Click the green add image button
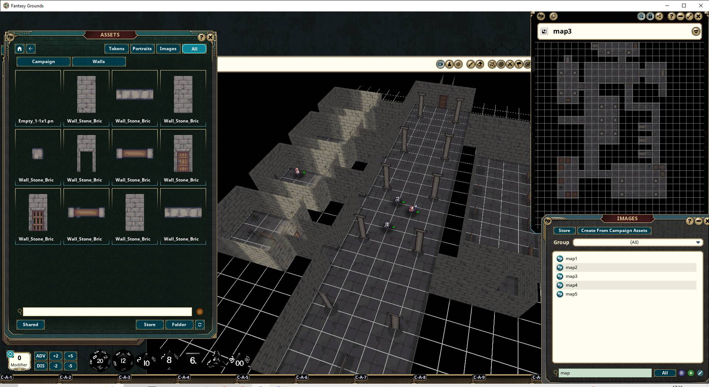This screenshot has height=387, width=709. click(691, 373)
